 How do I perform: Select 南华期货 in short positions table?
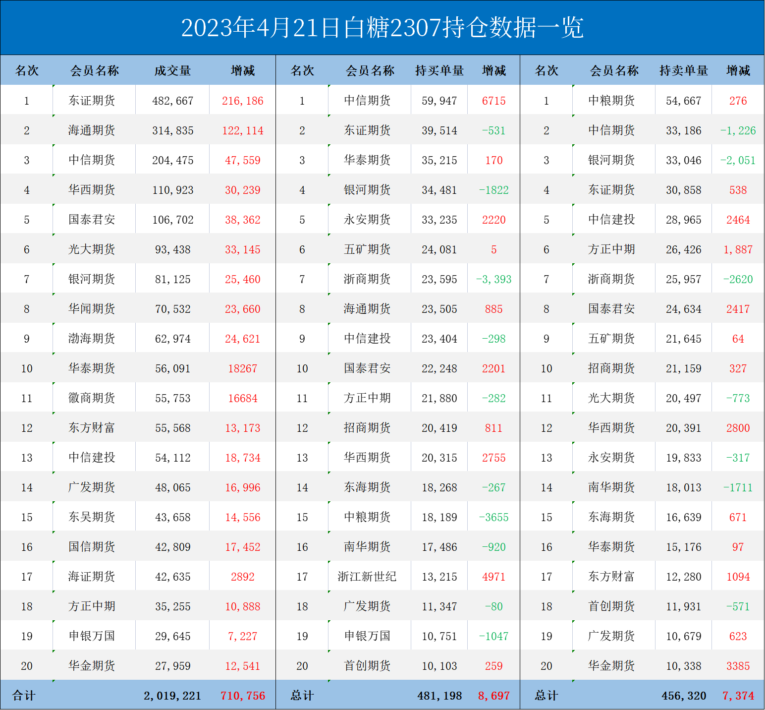click(611, 487)
